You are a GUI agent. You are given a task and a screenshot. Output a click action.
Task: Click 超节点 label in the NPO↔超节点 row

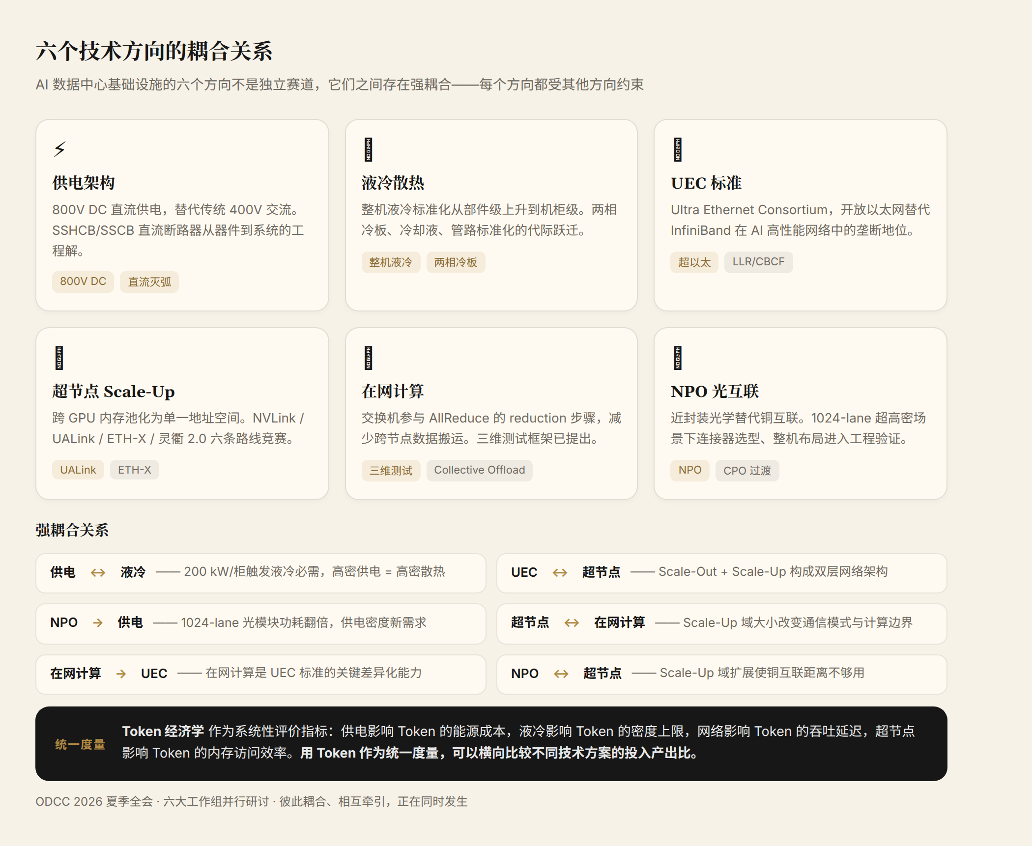[x=602, y=674]
